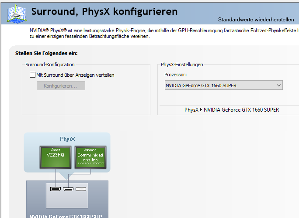Click the Surround-Konfiguration group title
The image size is (299, 218).
[x=50, y=65]
